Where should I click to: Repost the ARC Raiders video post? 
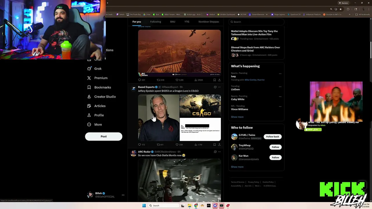point(160,80)
